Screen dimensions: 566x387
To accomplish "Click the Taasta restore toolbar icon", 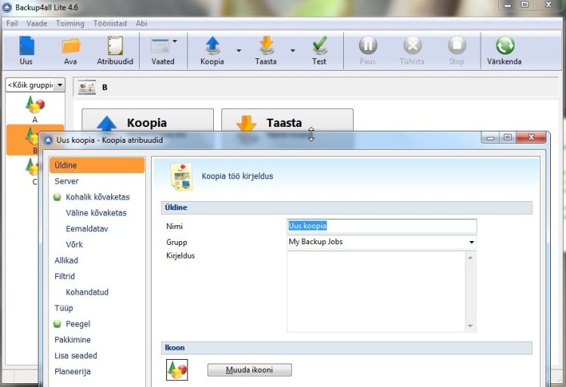I will pos(267,46).
